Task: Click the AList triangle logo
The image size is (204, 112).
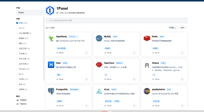Action: [99, 91]
